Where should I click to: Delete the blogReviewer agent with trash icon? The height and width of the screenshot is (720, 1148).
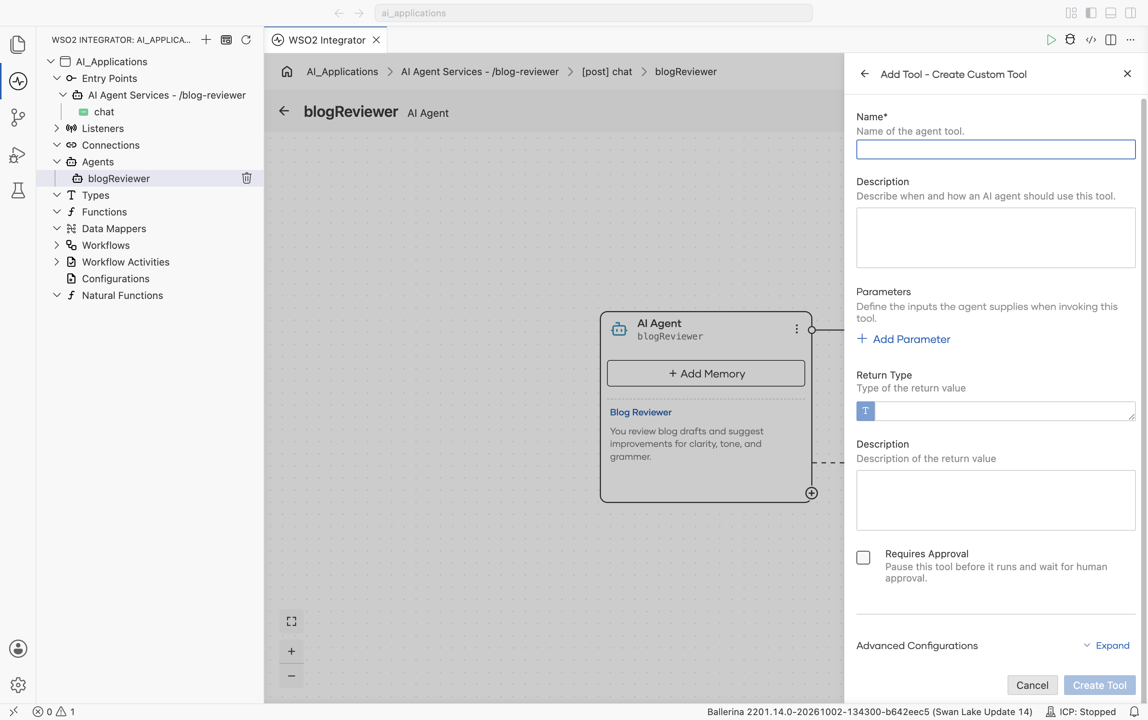[x=246, y=178]
